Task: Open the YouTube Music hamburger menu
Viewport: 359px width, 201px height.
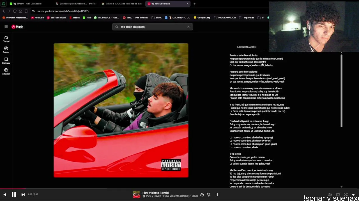Action: (6, 27)
